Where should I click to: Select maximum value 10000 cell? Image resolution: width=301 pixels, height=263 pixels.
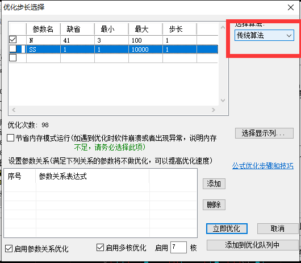click(x=145, y=49)
